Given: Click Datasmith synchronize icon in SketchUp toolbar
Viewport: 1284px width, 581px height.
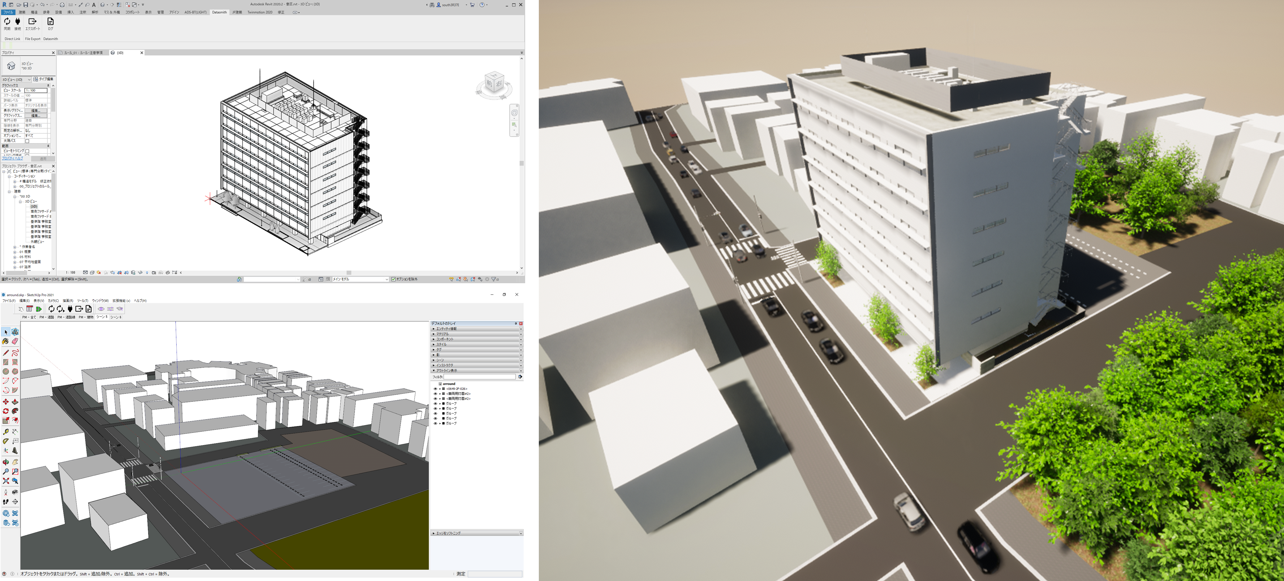Looking at the screenshot, I should point(51,309).
